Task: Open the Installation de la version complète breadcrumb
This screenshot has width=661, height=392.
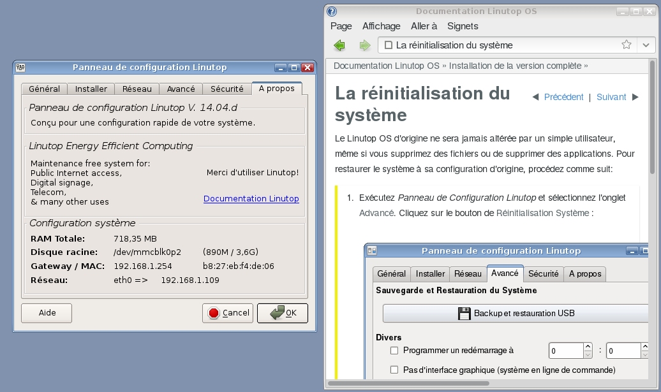Action: point(515,66)
